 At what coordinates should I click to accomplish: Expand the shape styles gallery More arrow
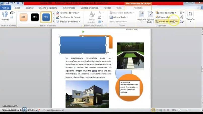click(x=53, y=21)
